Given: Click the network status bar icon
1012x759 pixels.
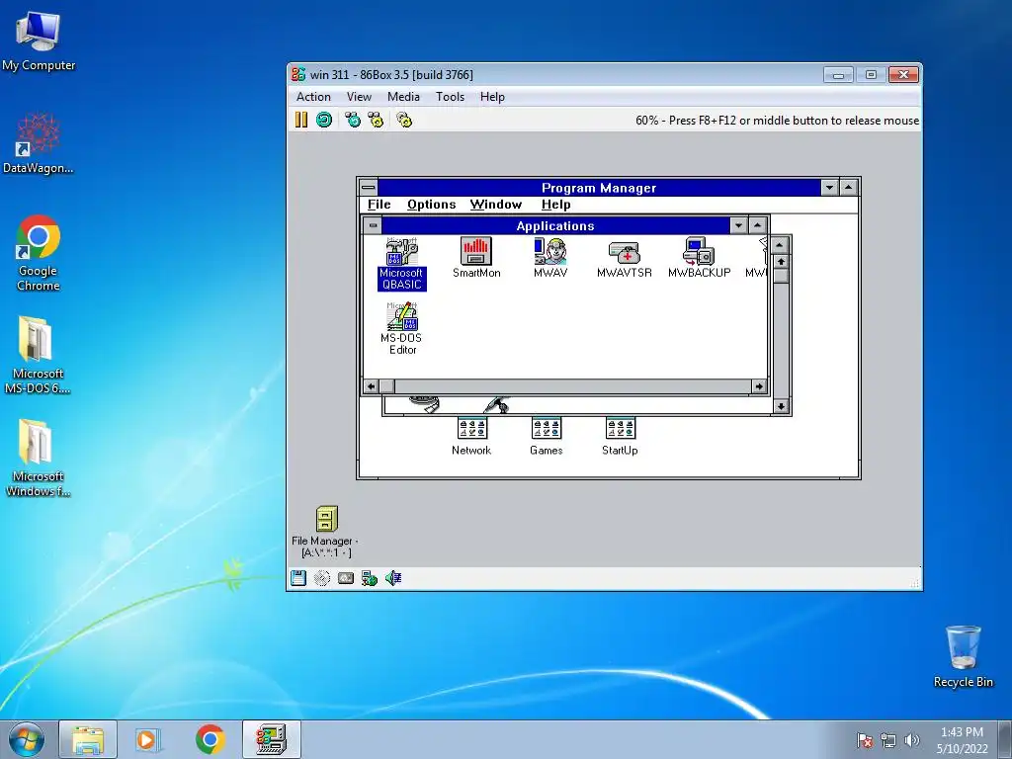Looking at the screenshot, I should pos(370,578).
